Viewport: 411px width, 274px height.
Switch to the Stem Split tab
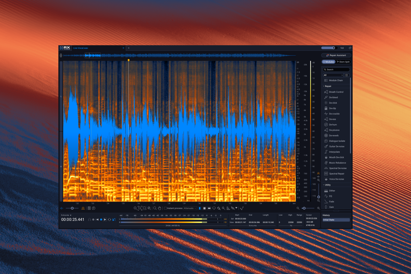pyautogui.click(x=343, y=62)
